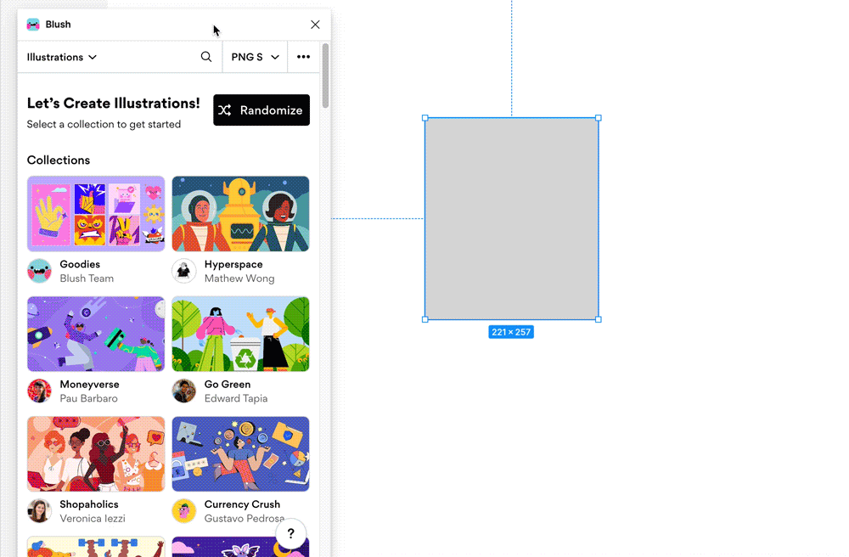
Task: Click the top-left resize handle of rectangle
Action: (425, 118)
